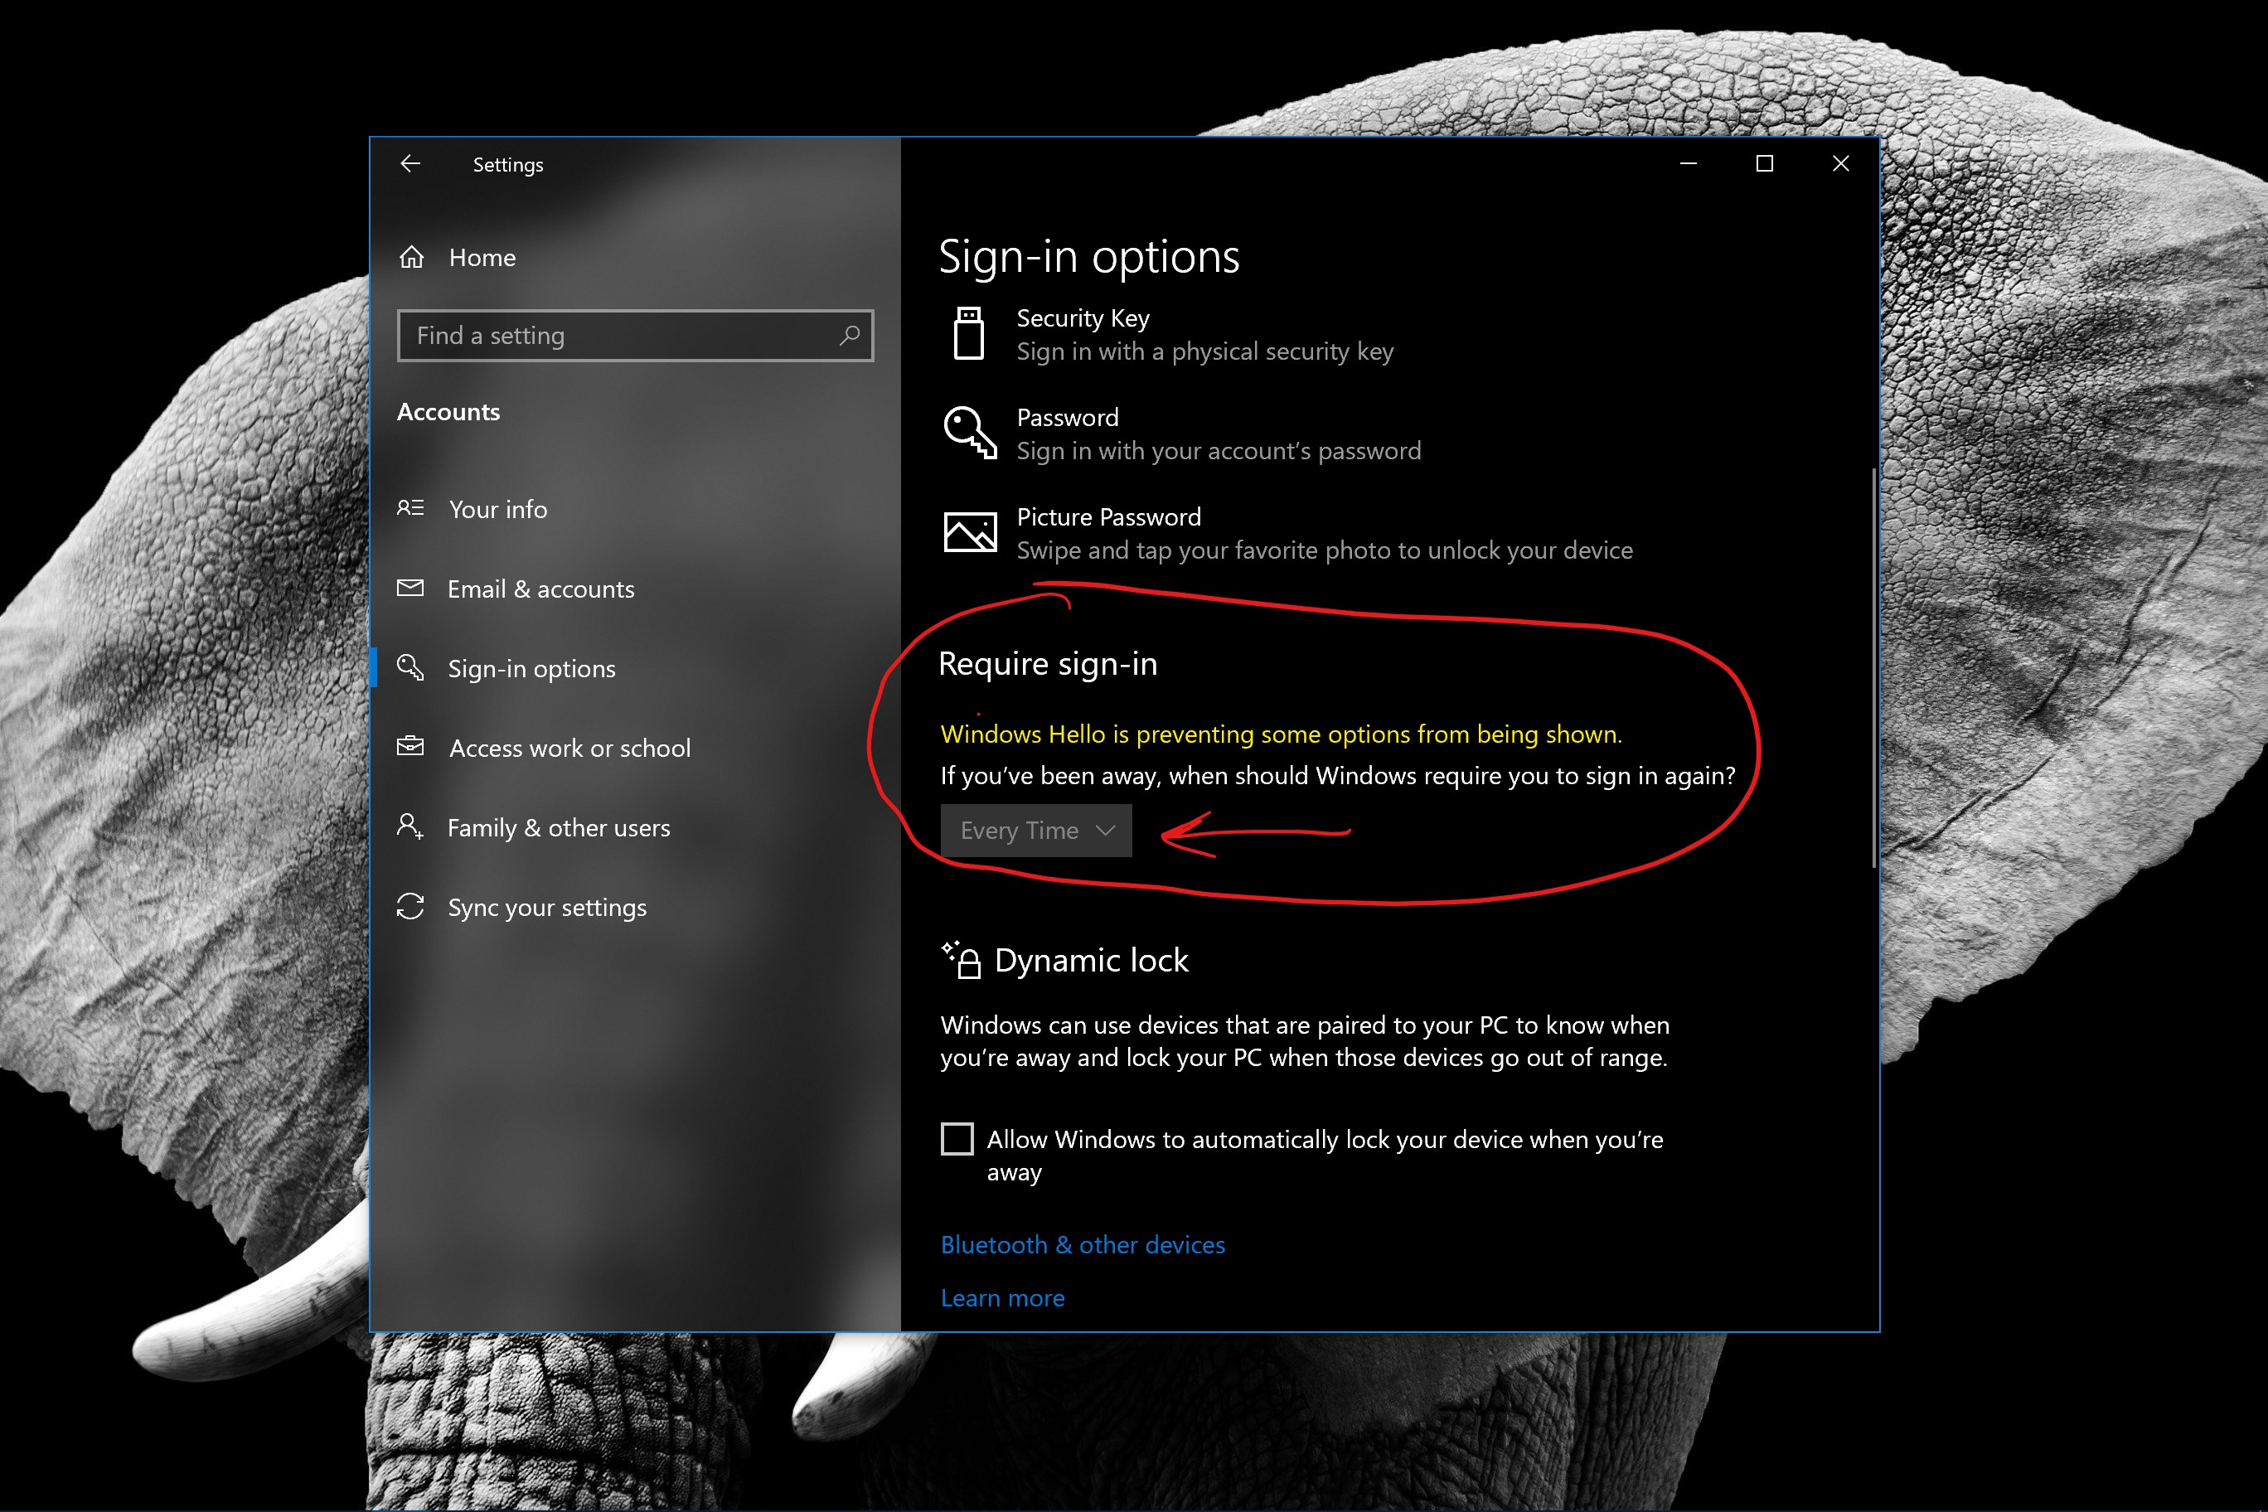Viewport: 2268px width, 1512px height.
Task: Click the Find a setting field
Action: [x=617, y=336]
